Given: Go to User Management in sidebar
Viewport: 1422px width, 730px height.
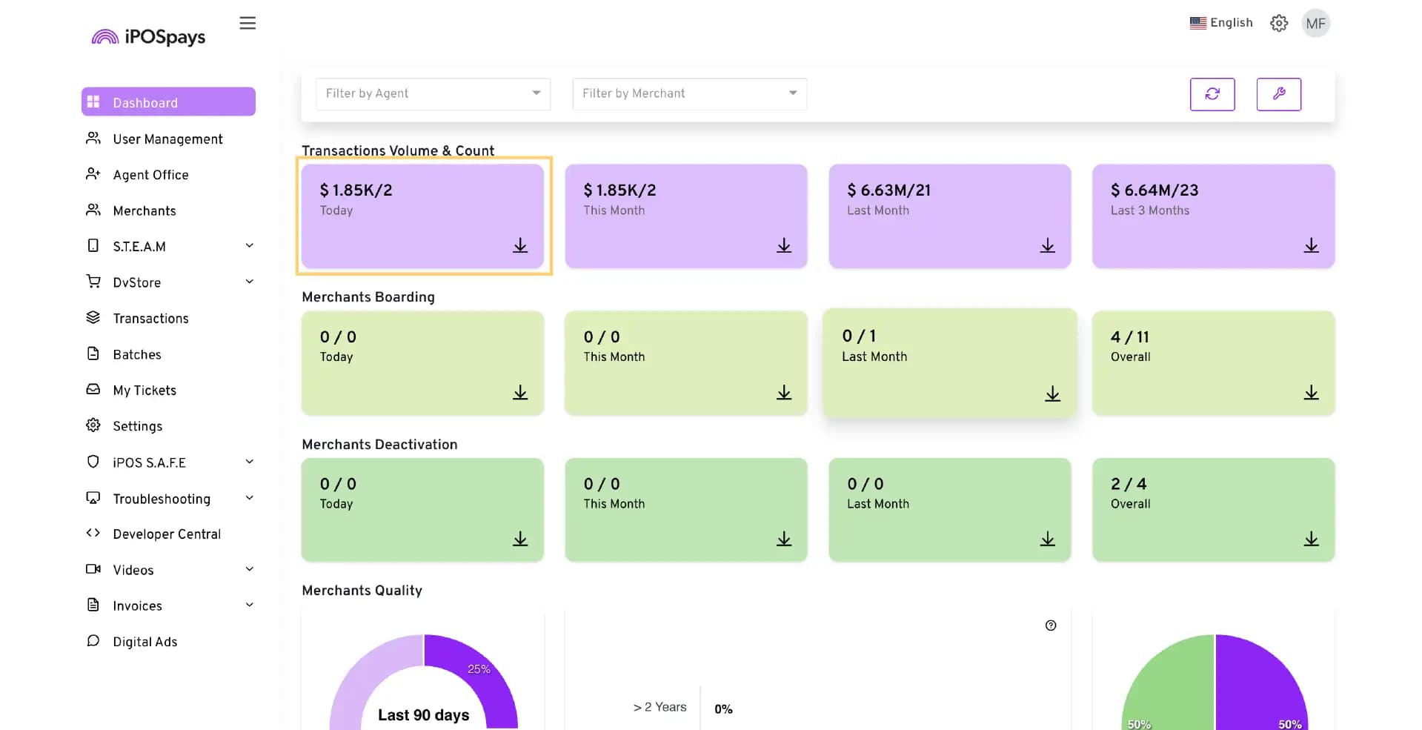Looking at the screenshot, I should (167, 139).
